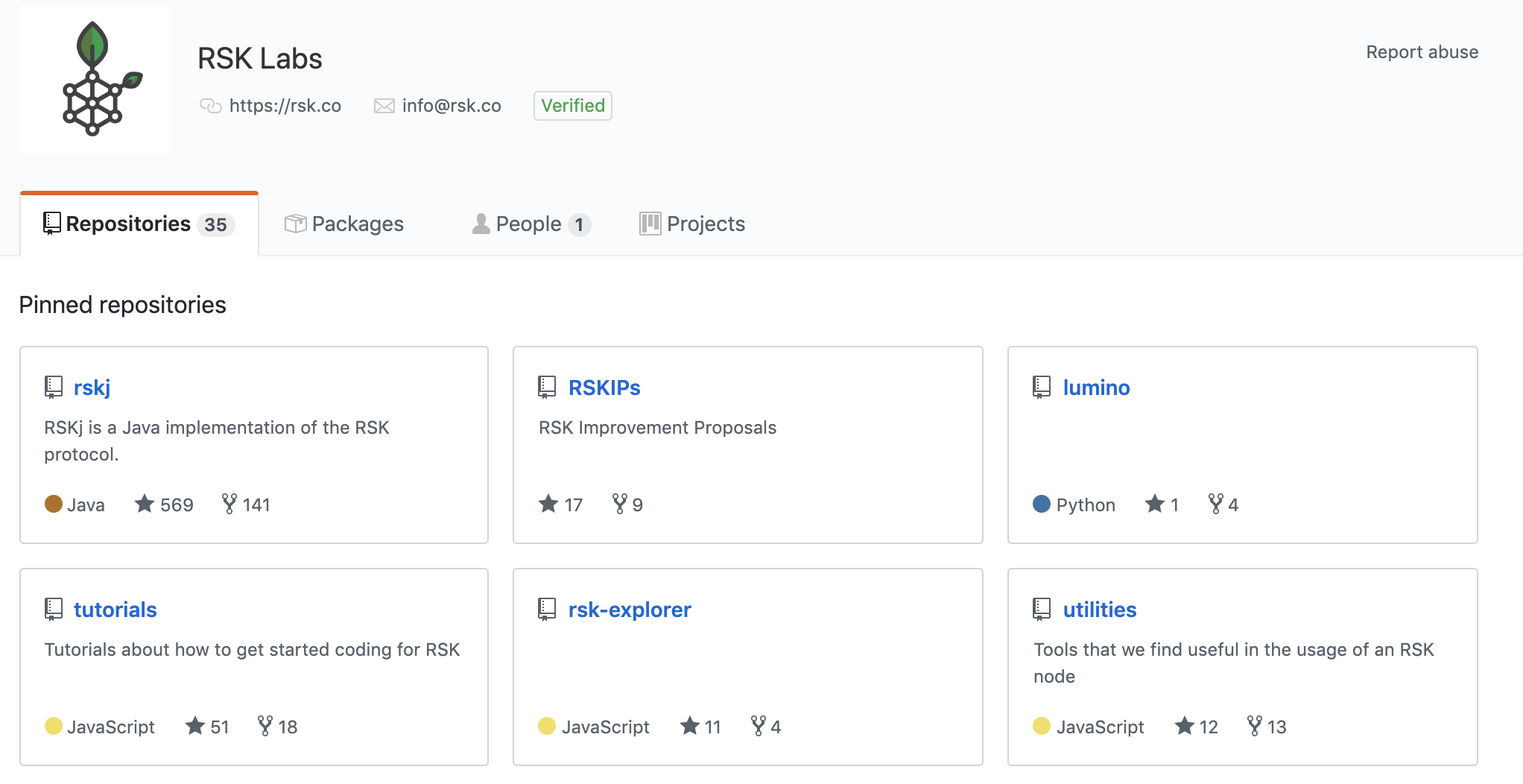Open the People tab
This screenshot has height=784, width=1523.
click(x=531, y=224)
